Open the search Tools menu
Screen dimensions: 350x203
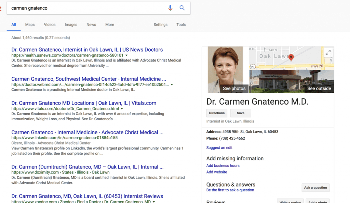(x=181, y=25)
